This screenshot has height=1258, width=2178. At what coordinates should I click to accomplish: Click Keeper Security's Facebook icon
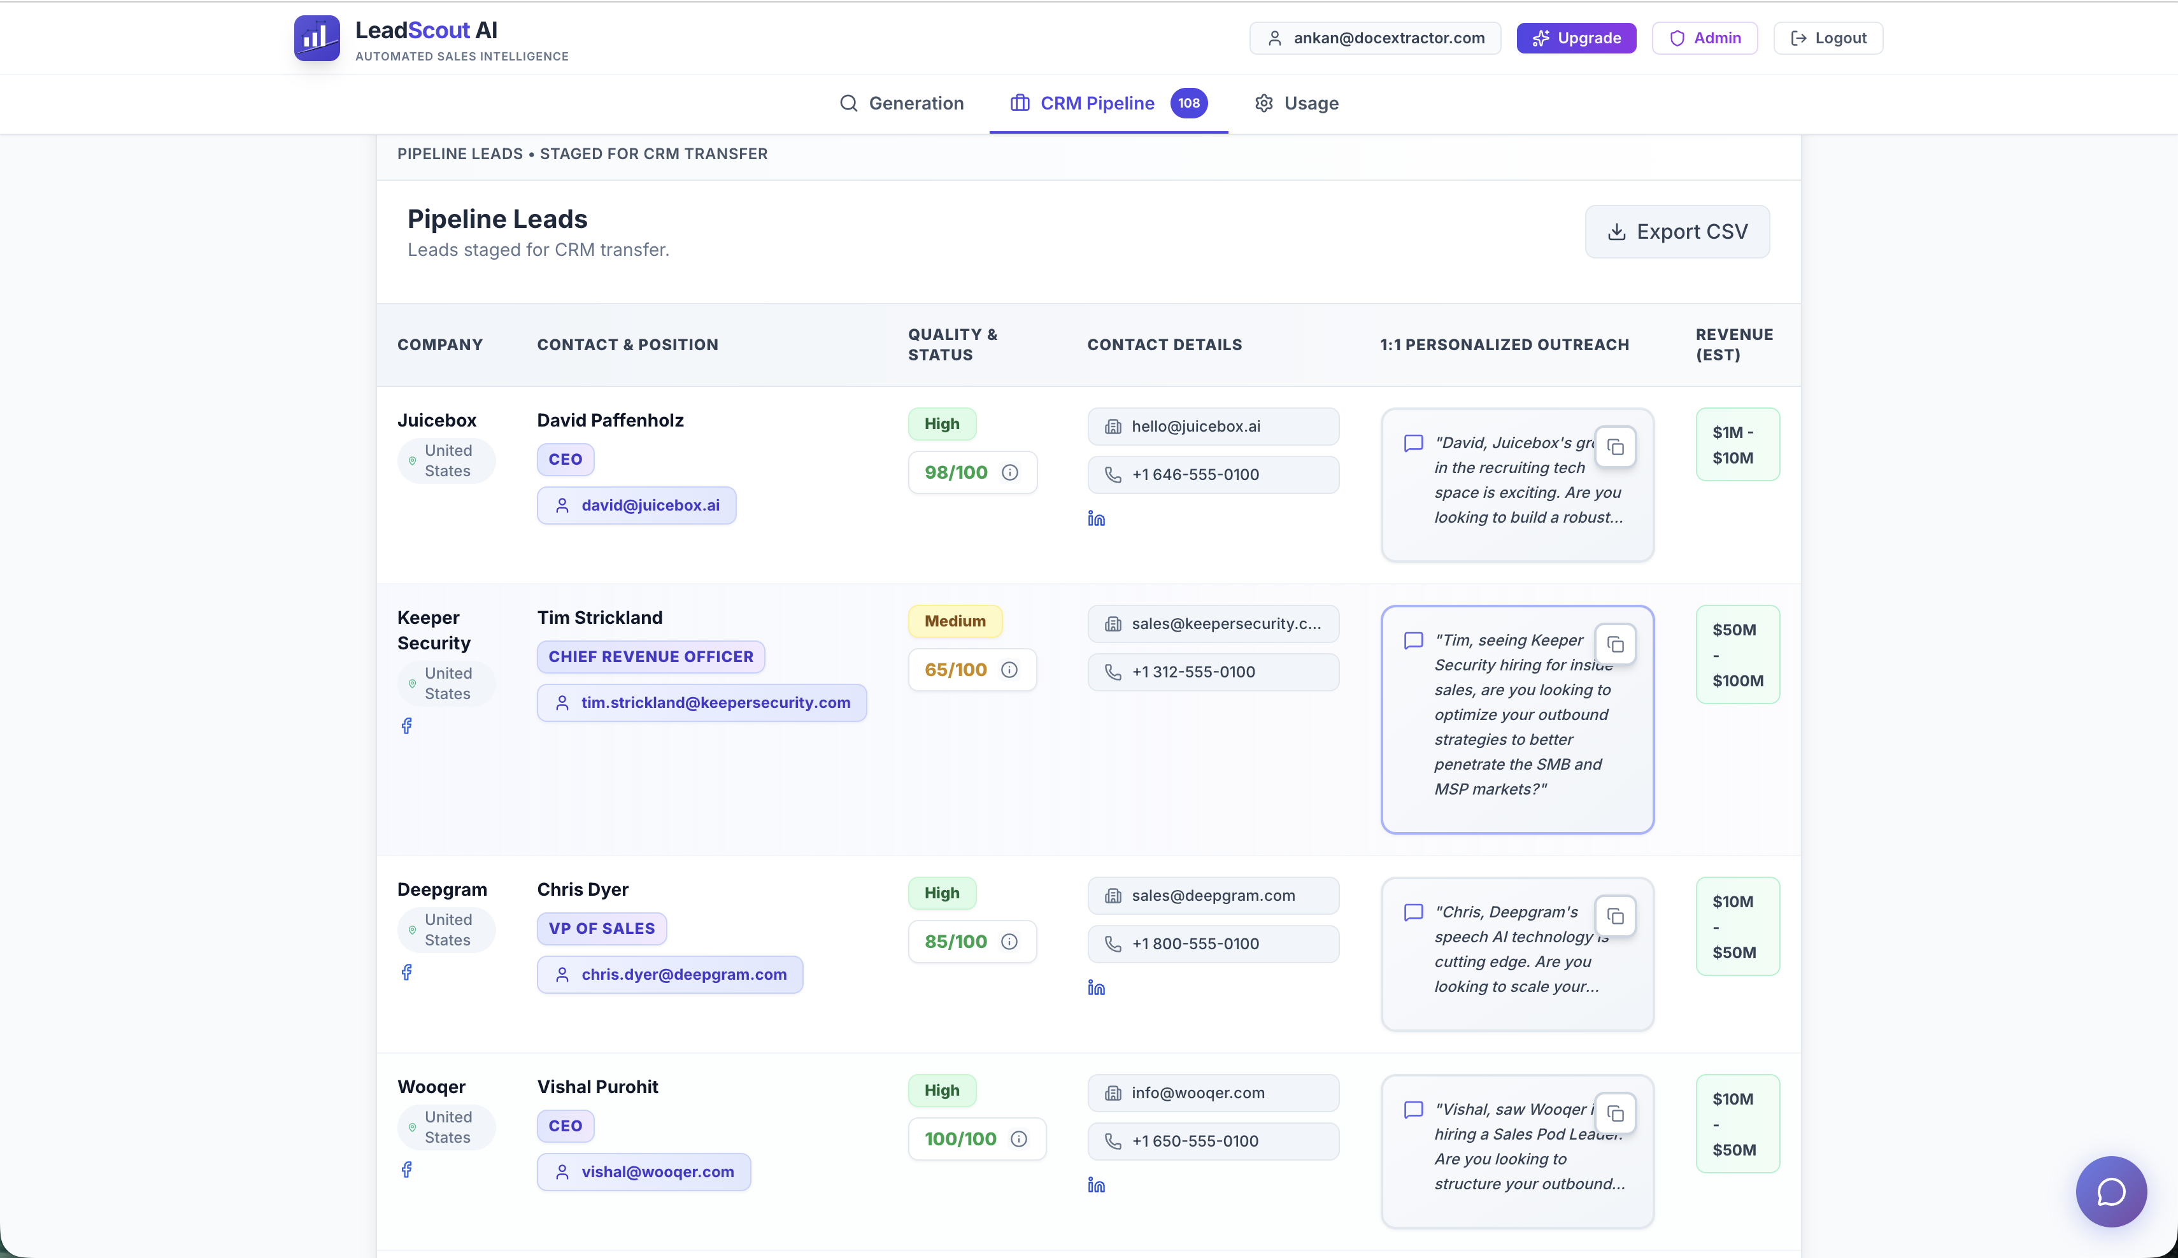point(406,726)
